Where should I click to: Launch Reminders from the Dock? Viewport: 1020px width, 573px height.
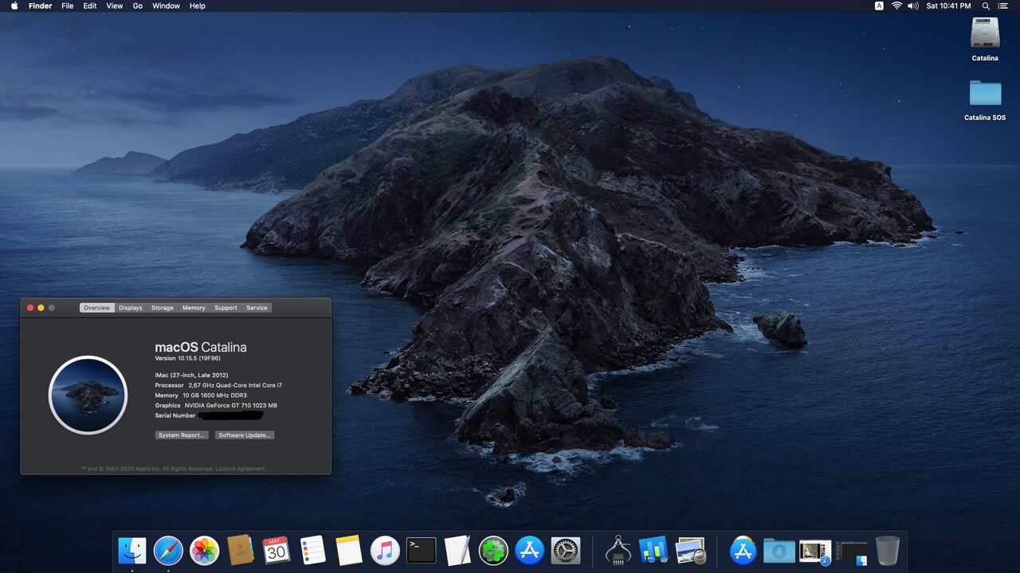click(313, 550)
